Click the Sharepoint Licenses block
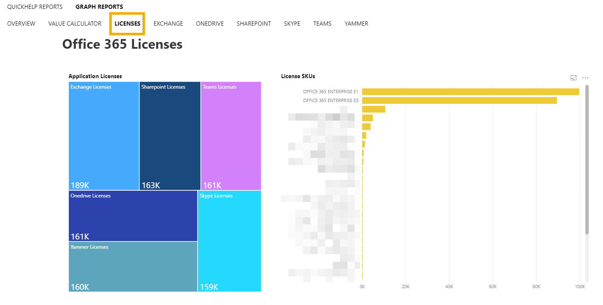 pos(169,134)
